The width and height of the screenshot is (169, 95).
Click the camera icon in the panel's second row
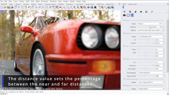click(124, 15)
